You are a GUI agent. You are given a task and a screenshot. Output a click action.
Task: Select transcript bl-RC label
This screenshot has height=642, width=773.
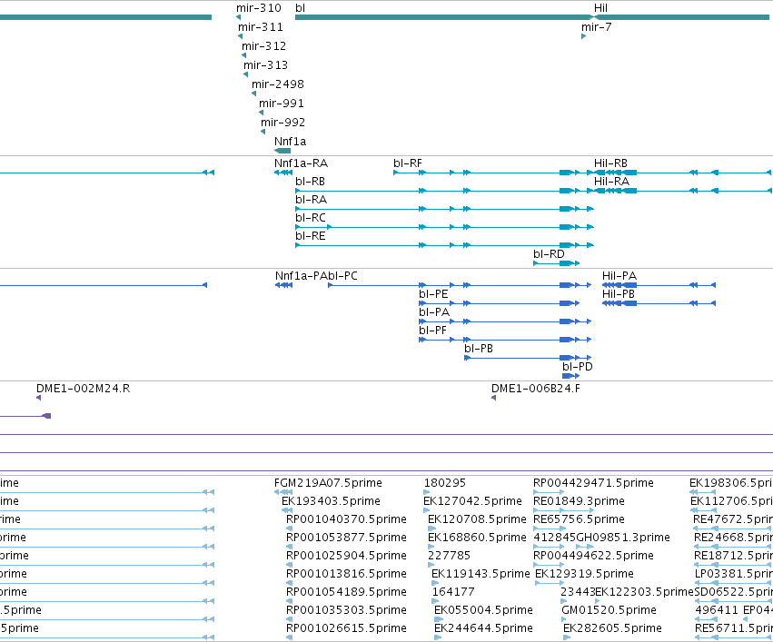coord(311,218)
